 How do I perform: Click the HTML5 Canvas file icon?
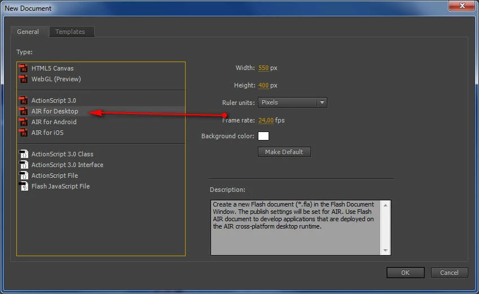(23, 68)
